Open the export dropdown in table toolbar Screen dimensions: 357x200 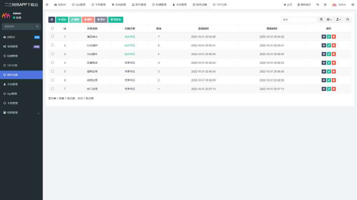pyautogui.click(x=338, y=20)
